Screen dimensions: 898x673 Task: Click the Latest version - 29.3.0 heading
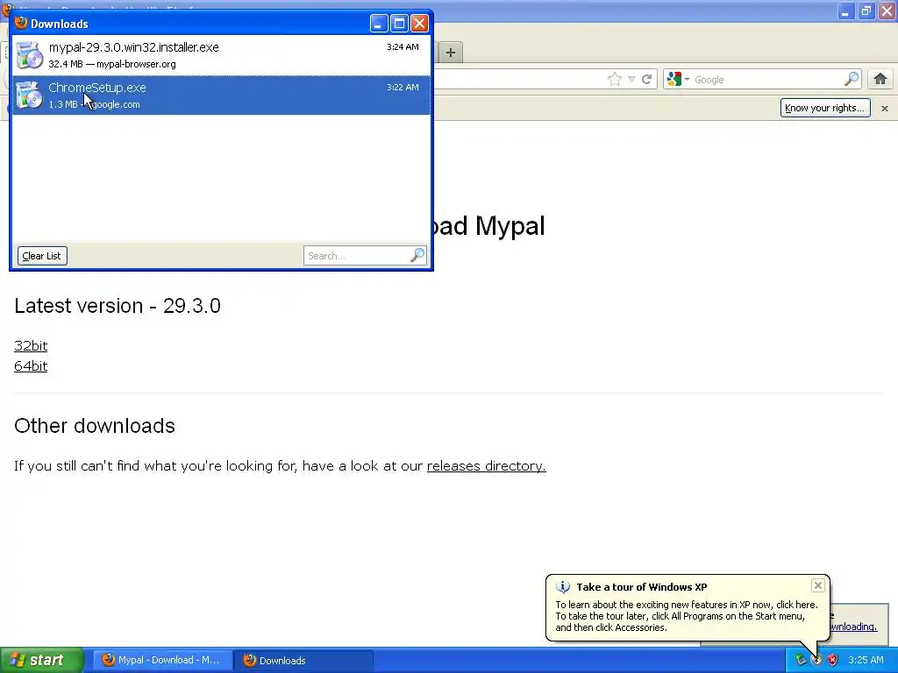pos(118,306)
